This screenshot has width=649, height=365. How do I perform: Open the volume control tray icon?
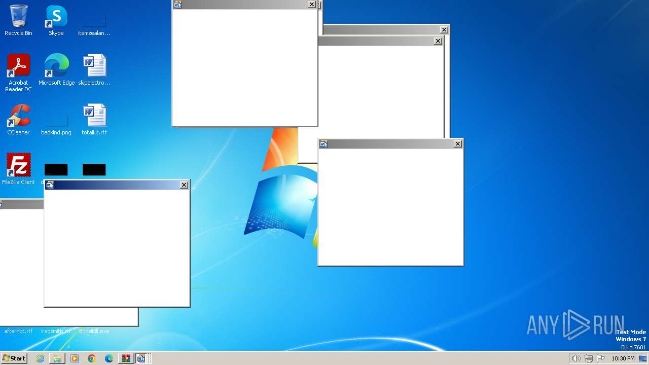pyautogui.click(x=576, y=358)
